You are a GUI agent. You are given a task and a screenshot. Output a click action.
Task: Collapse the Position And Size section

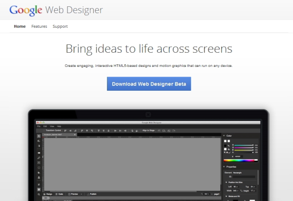point(226,181)
